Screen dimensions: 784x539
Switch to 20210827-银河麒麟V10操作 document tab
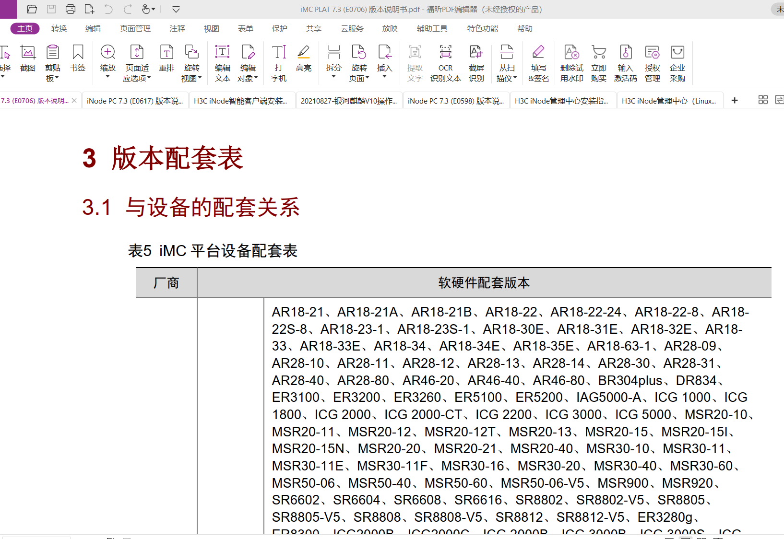pos(349,101)
